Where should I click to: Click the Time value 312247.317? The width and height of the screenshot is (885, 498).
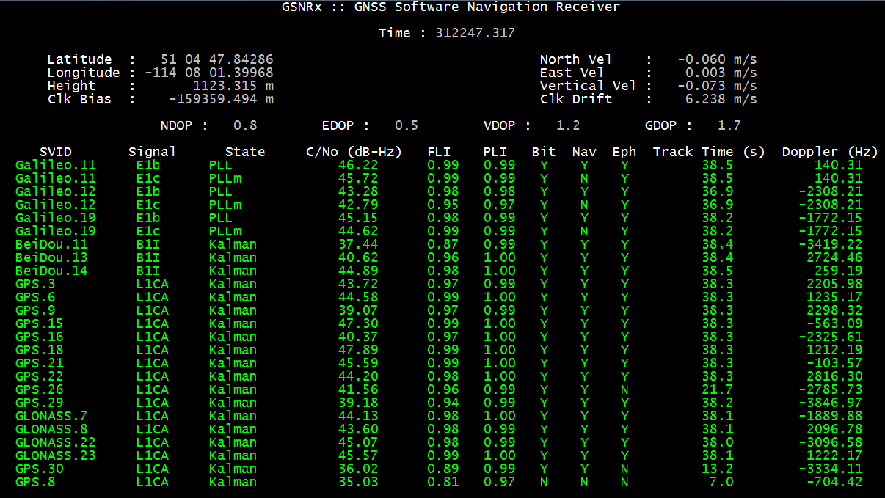coord(475,33)
